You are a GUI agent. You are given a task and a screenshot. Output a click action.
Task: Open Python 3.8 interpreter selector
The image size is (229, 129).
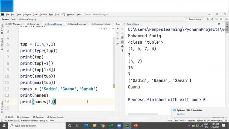click(210, 121)
